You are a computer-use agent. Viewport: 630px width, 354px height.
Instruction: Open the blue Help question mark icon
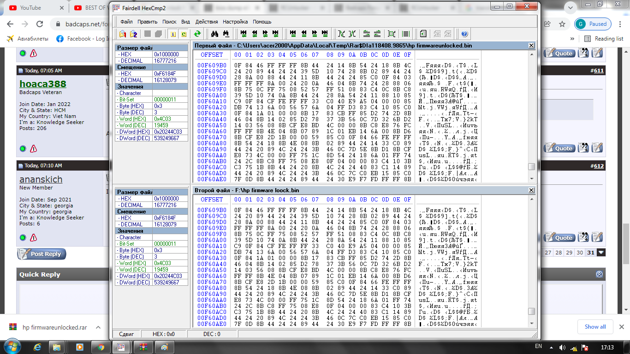(464, 34)
